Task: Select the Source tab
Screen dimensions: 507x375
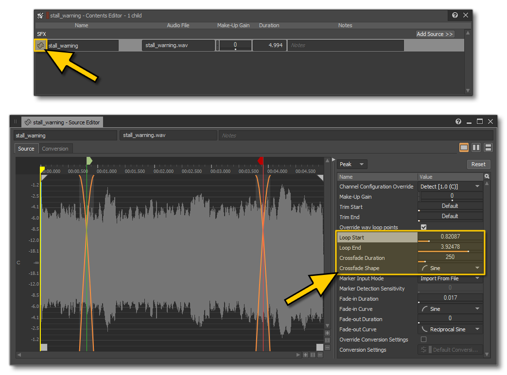Action: pyautogui.click(x=26, y=148)
